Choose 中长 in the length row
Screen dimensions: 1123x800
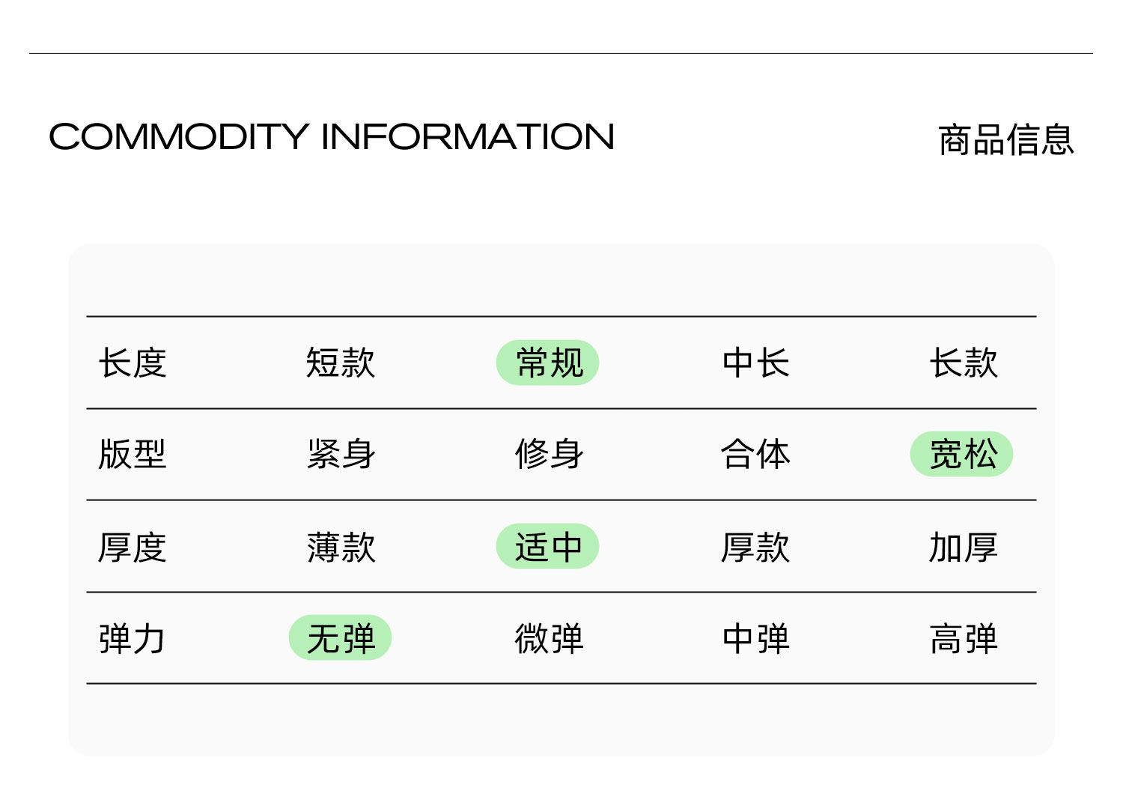point(756,363)
